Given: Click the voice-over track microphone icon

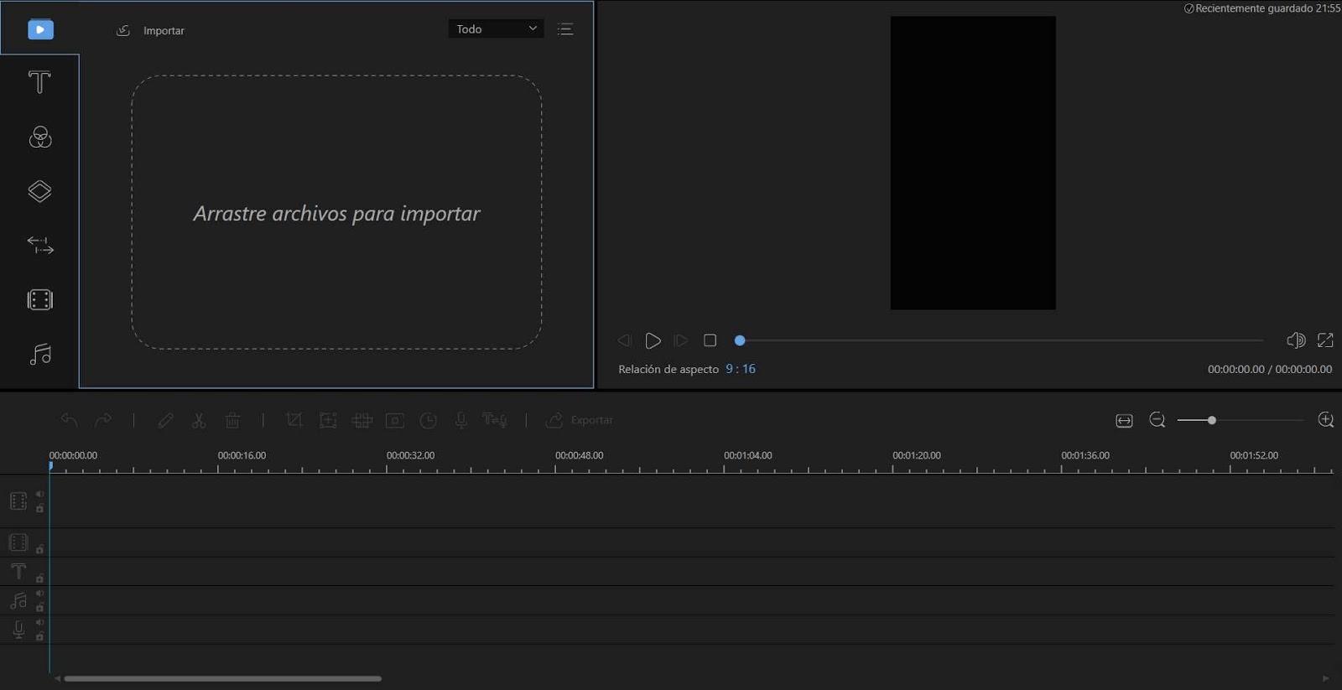Looking at the screenshot, I should point(18,630).
